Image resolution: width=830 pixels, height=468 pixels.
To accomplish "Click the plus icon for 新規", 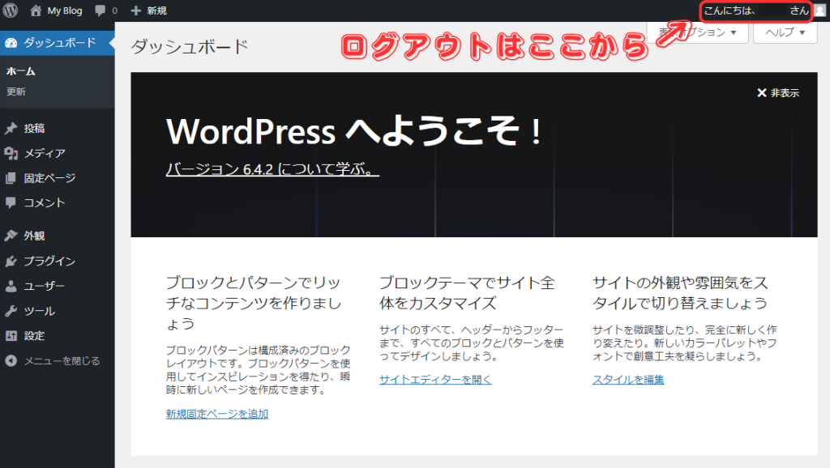I will pos(136,11).
